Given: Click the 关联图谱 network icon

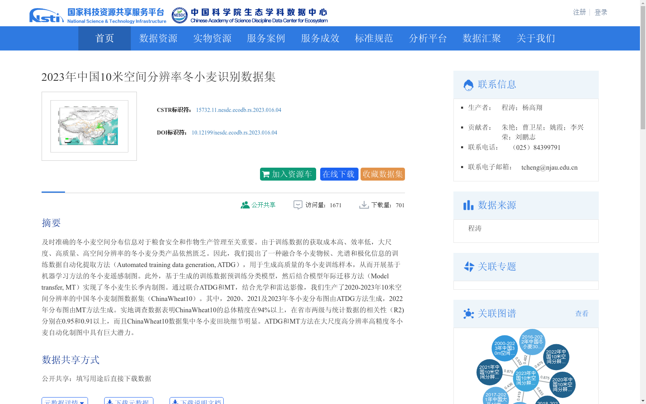Looking at the screenshot, I should pyautogui.click(x=469, y=314).
